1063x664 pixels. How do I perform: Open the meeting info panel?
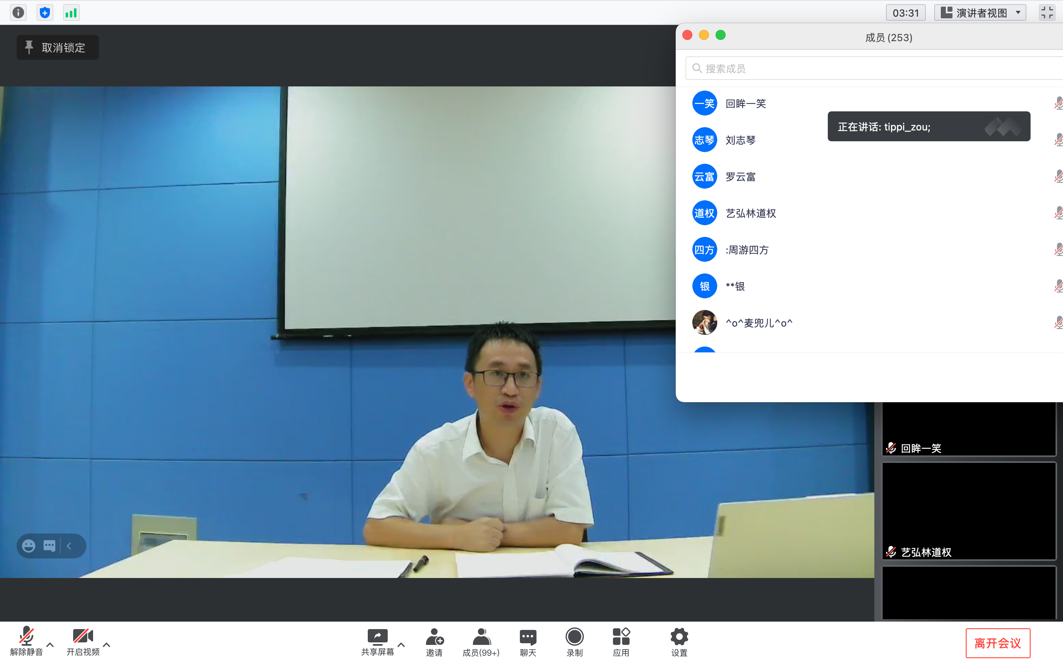click(x=18, y=12)
